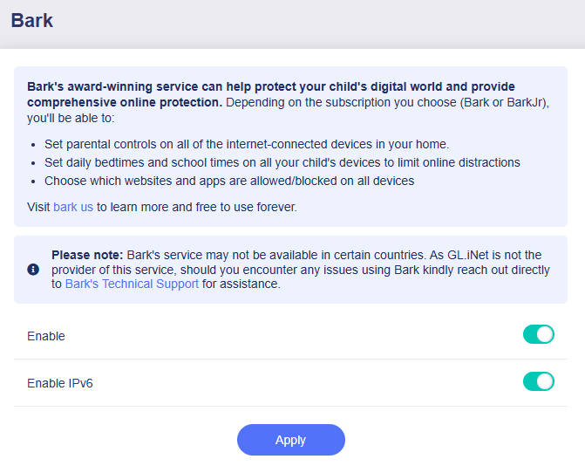Screen dimensions: 585x466
Task: Open Bark's Technical Support link
Action: [132, 284]
